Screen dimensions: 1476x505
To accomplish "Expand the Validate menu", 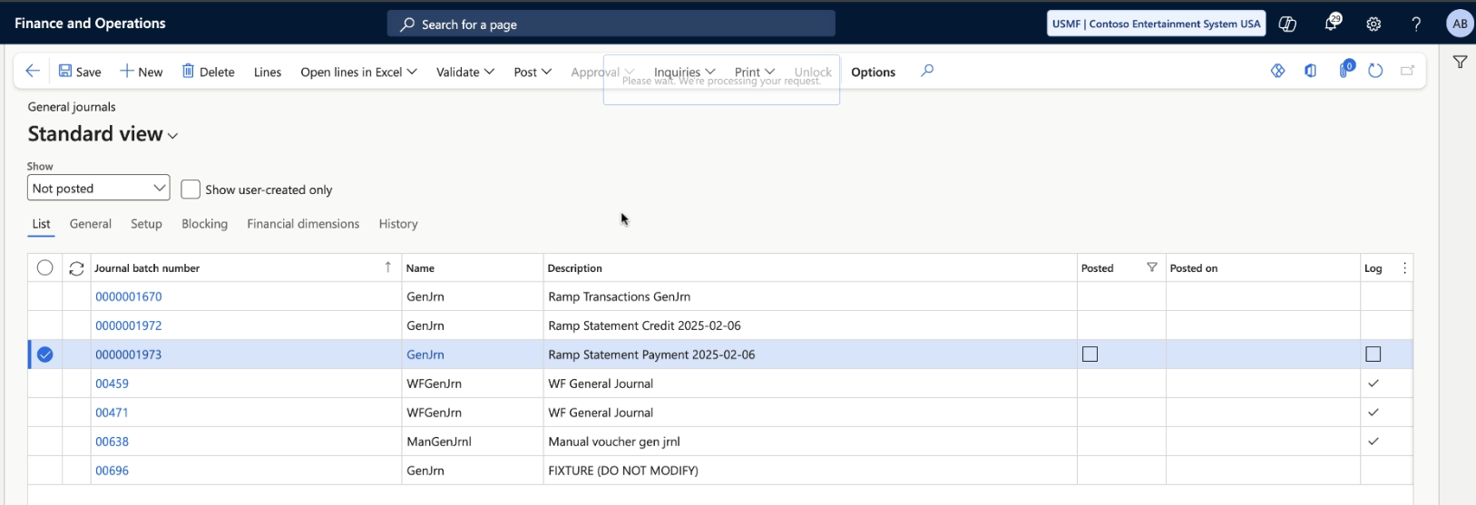I will tap(464, 72).
